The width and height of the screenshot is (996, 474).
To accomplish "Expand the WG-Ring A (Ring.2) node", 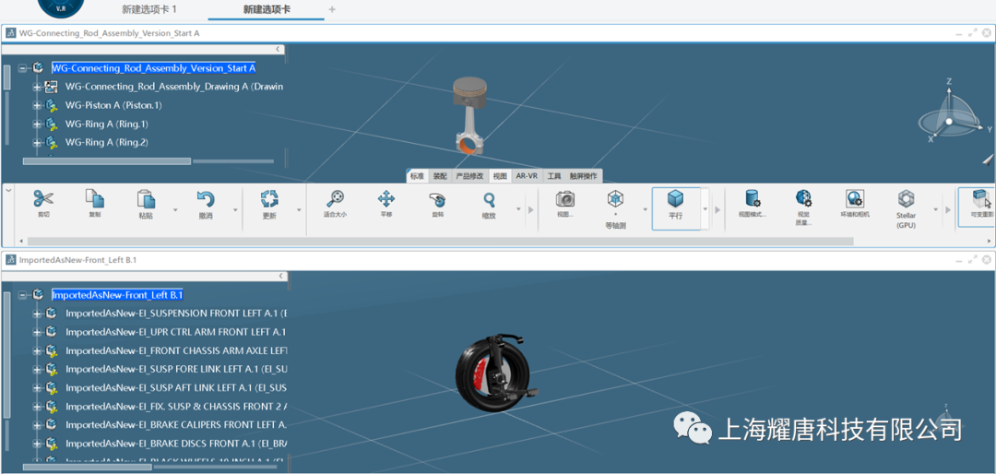I will (36, 142).
